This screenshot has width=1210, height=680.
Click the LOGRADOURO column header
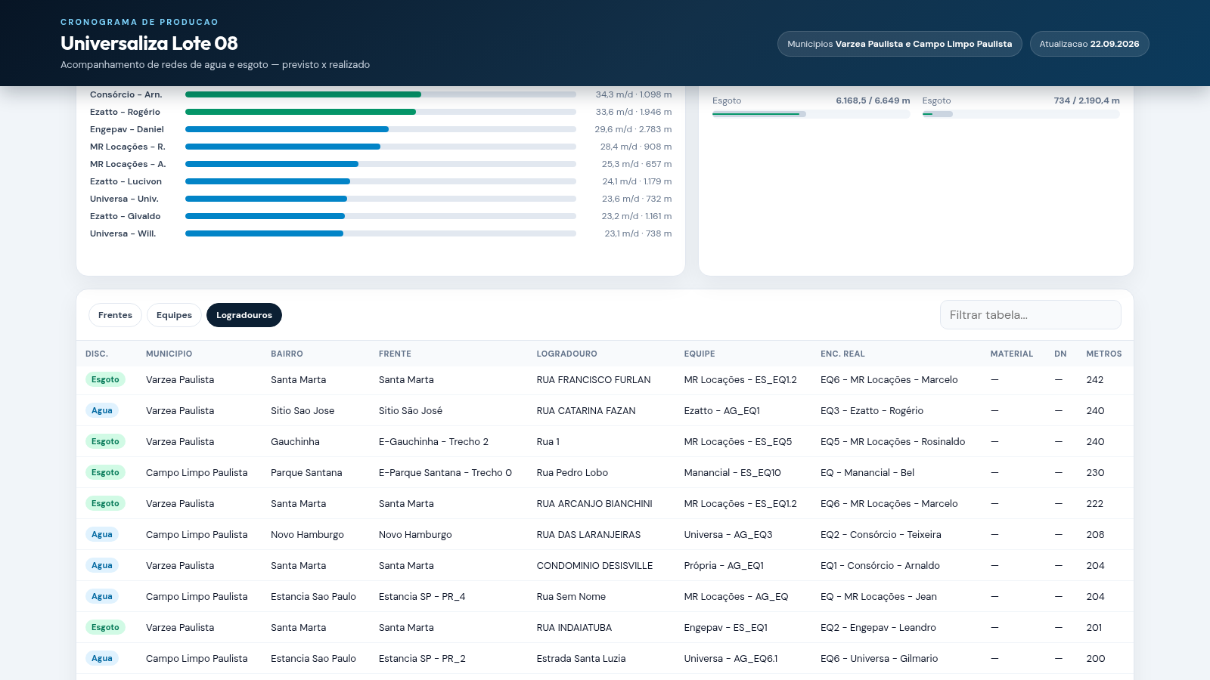tap(566, 354)
